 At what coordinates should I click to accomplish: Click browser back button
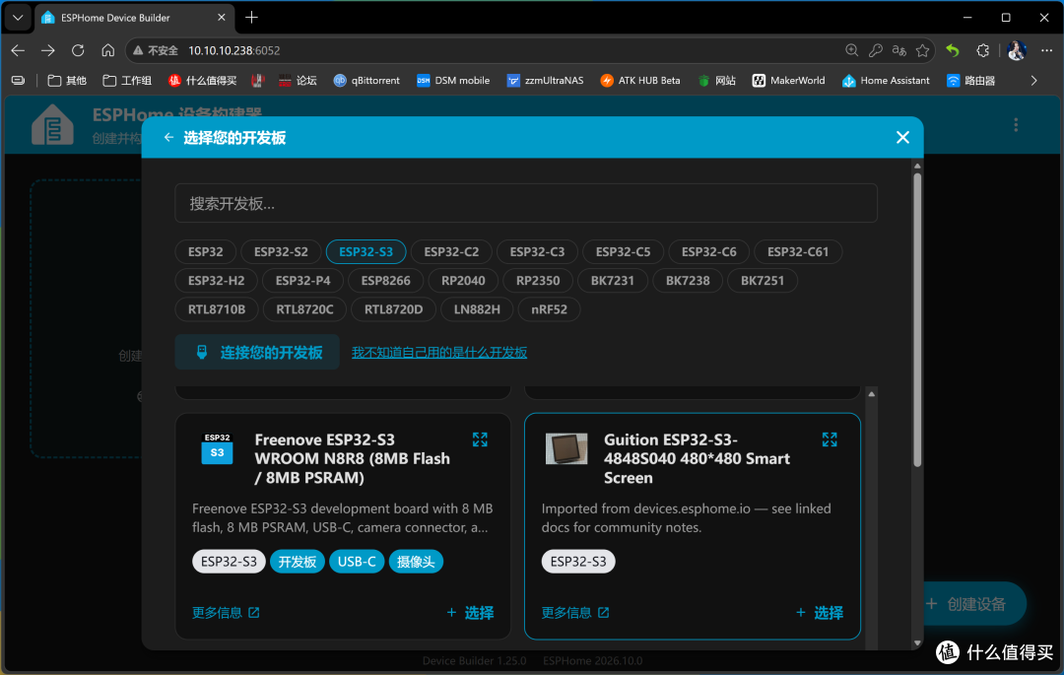[19, 50]
